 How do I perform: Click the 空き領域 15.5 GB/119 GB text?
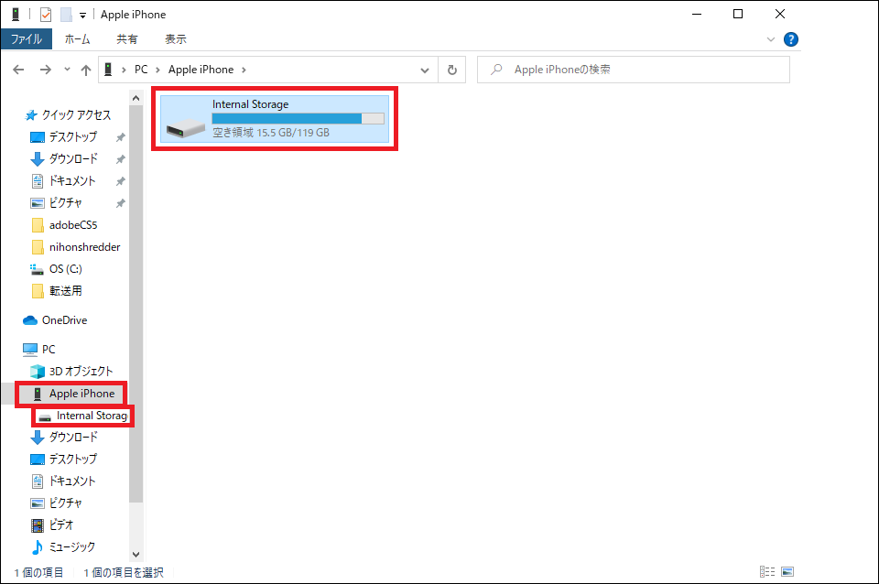(x=271, y=133)
